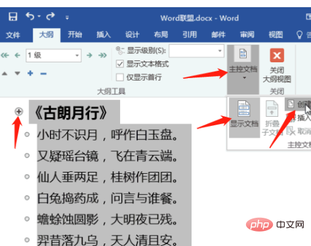Image resolution: width=311 pixels, height=246 pixels.
Task: Click the circled plus beside 《古朗月行》
Action: [x=19, y=112]
